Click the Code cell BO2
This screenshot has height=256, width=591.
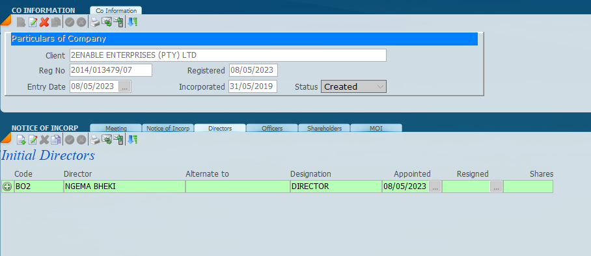click(39, 186)
